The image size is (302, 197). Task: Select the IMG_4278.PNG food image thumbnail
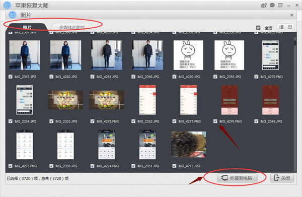pos(107,100)
